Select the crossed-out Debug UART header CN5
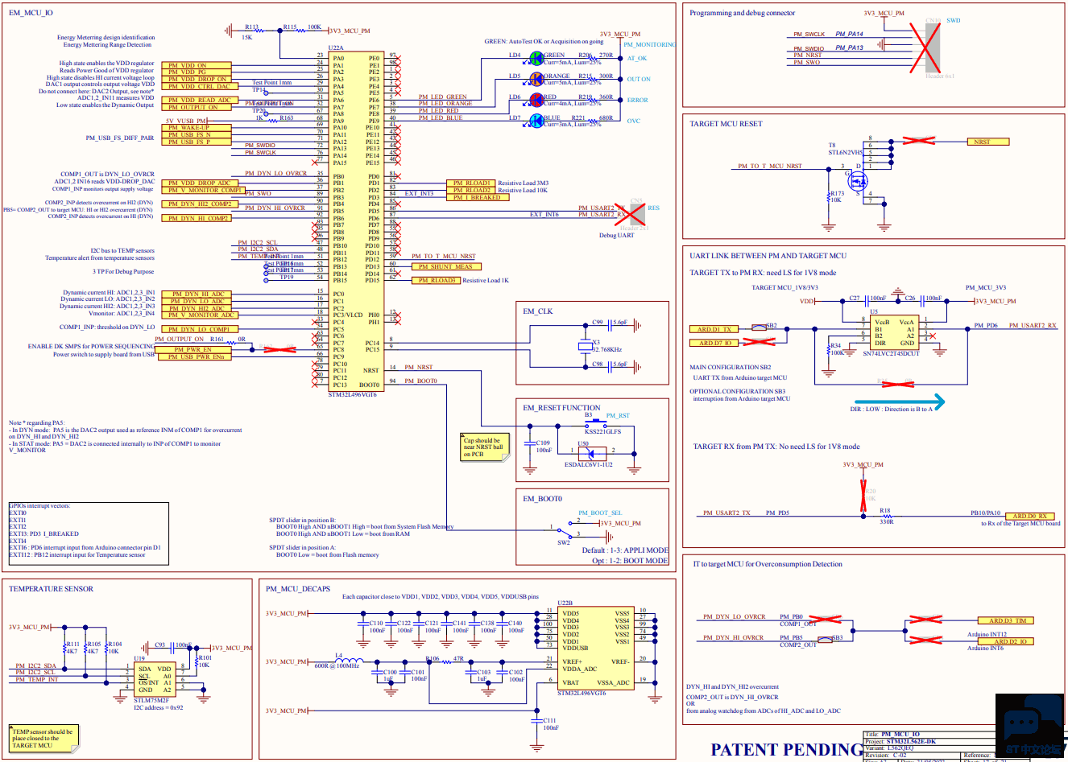 point(631,214)
